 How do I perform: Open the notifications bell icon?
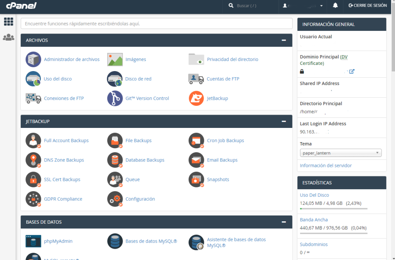(335, 6)
